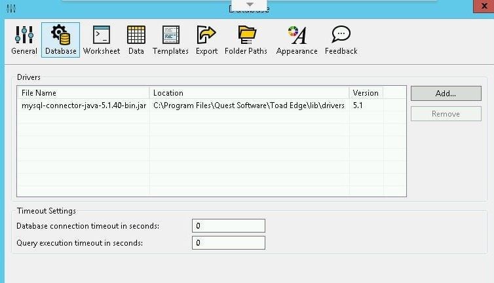Click the Database connection timeout label

click(x=88, y=226)
